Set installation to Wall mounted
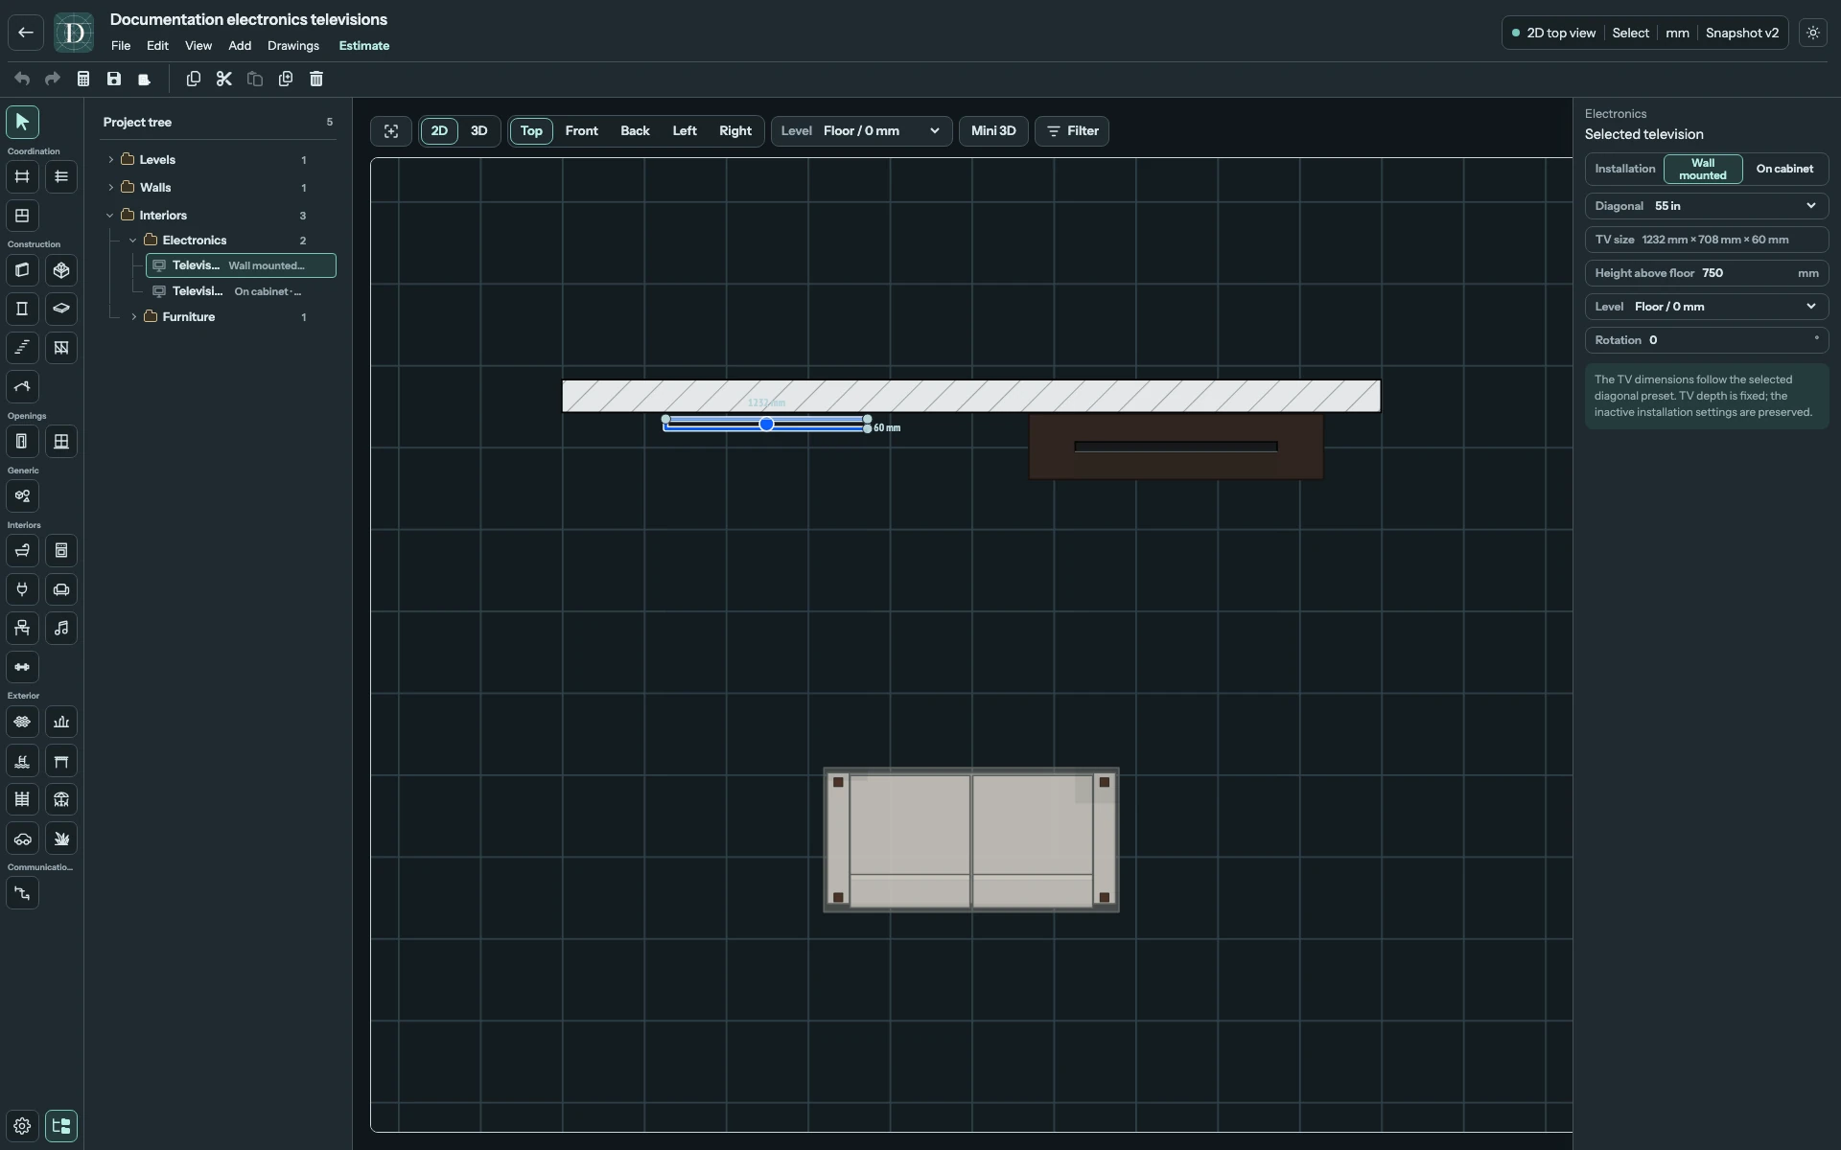This screenshot has height=1150, width=1841. coord(1703,169)
